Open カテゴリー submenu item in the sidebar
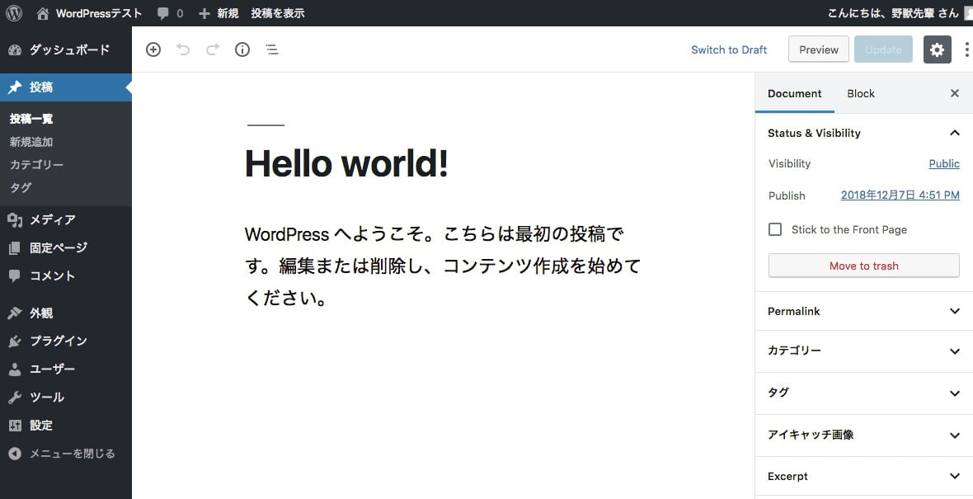The image size is (973, 499). pyautogui.click(x=36, y=164)
